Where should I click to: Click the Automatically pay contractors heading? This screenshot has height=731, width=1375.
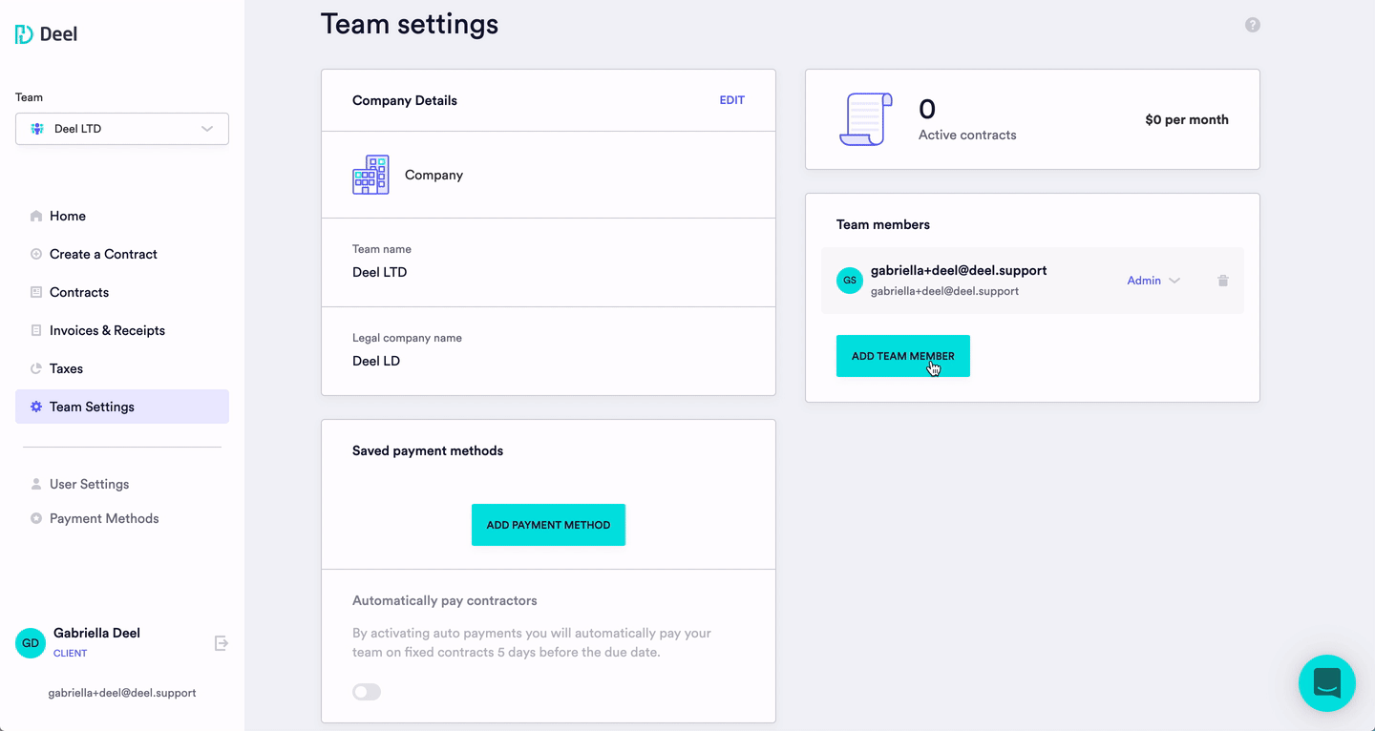tap(445, 600)
